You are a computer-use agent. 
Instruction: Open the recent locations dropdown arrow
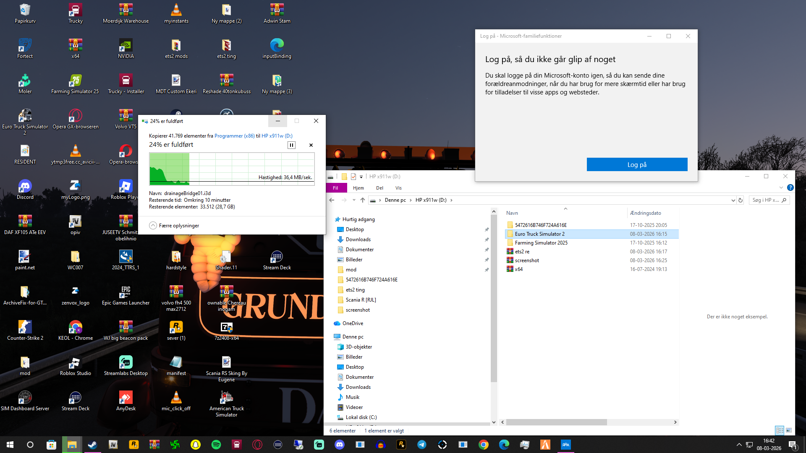pyautogui.click(x=354, y=200)
